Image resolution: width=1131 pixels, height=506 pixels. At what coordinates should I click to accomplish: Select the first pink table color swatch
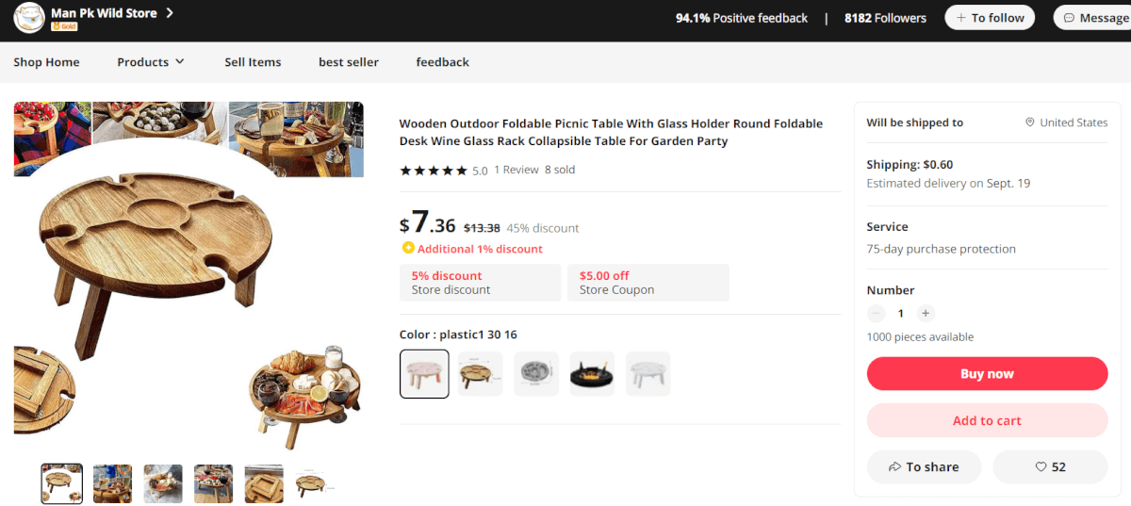coord(424,374)
